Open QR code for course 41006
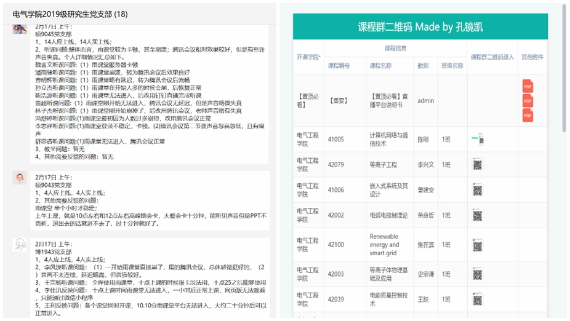Screen dimensions: 570x321 click(478, 190)
